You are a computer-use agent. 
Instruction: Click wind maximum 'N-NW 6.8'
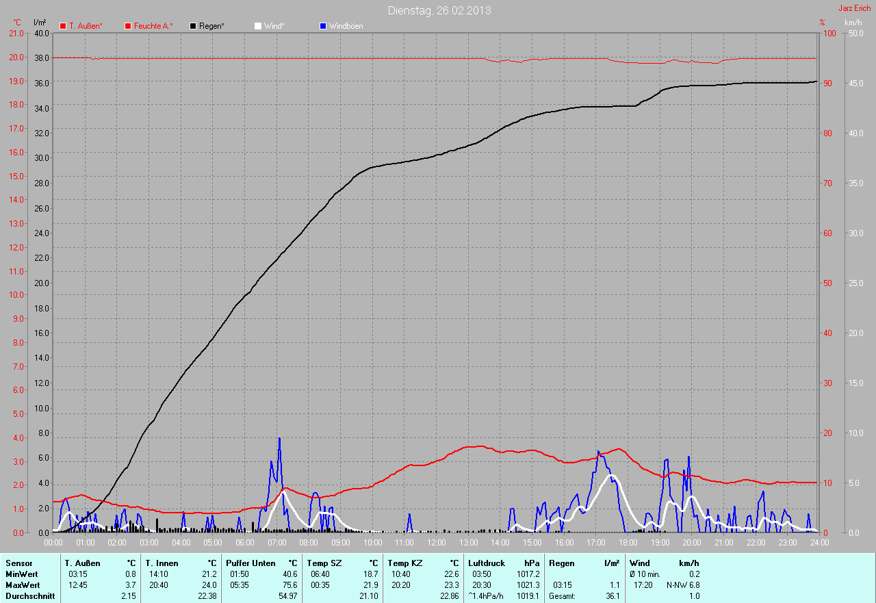pyautogui.click(x=683, y=585)
